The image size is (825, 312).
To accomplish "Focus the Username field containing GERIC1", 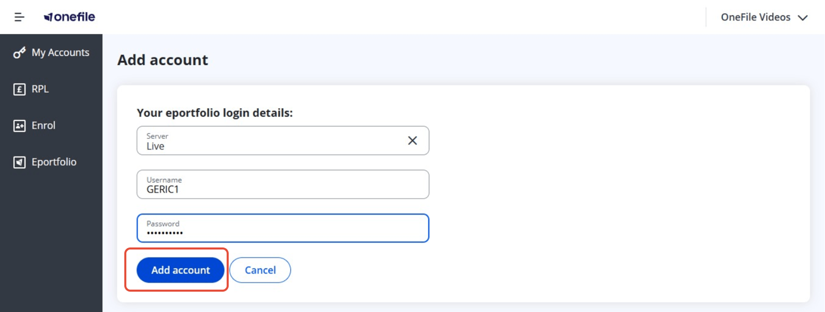I will [x=283, y=184].
